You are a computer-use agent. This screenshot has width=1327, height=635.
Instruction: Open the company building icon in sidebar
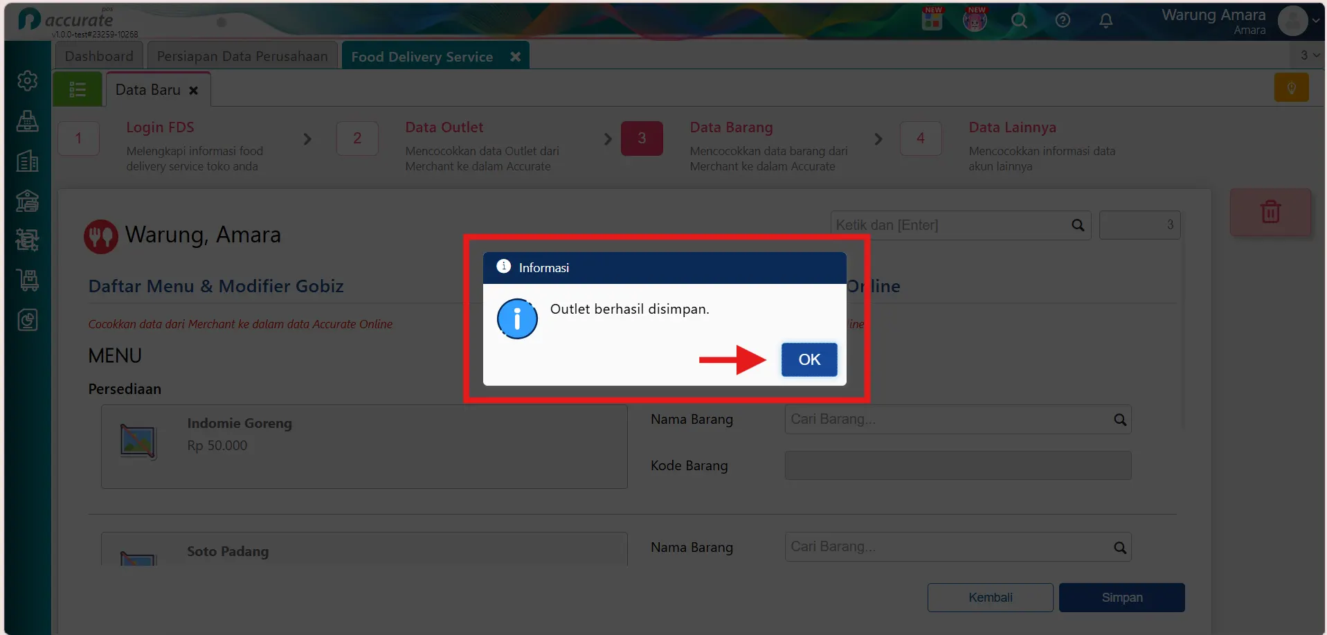pyautogui.click(x=28, y=161)
